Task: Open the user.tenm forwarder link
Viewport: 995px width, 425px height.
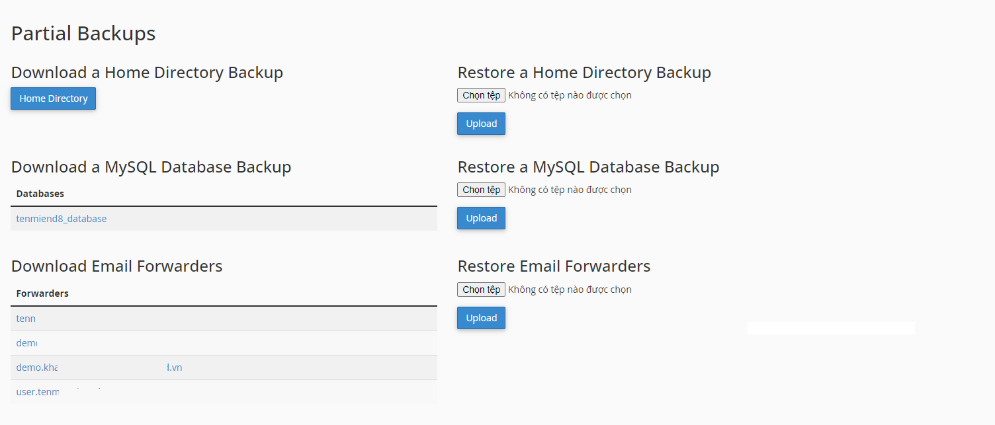Action: (x=38, y=392)
